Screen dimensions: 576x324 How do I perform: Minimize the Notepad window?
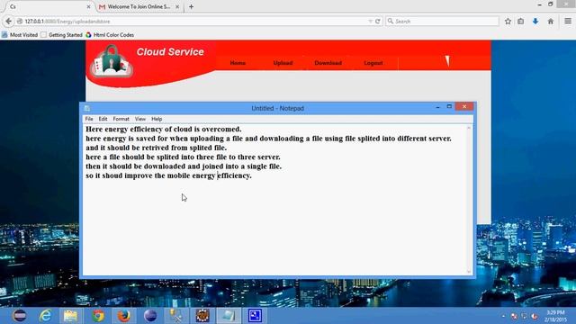pos(437,107)
